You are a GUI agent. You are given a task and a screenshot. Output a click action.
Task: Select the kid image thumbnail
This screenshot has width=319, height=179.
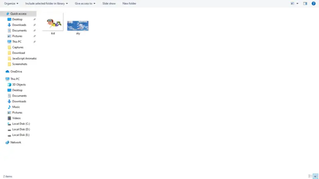53,24
